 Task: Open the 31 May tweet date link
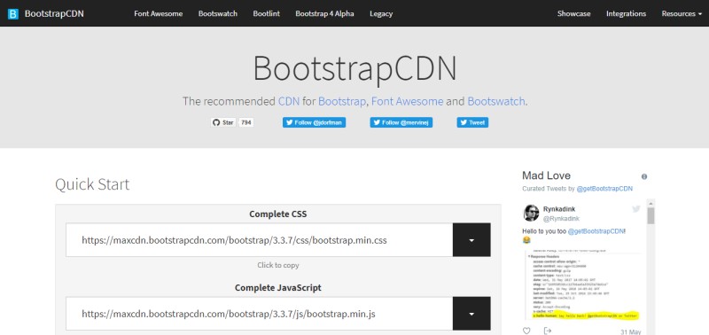coord(632,331)
